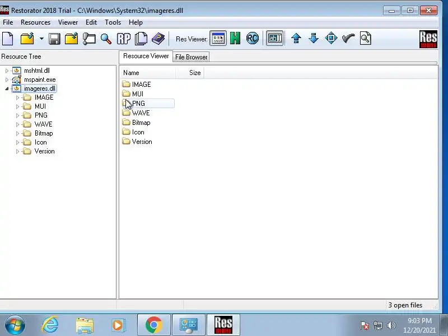This screenshot has width=448, height=336.
Task: Click the New file toolbar icon
Action: click(8, 39)
